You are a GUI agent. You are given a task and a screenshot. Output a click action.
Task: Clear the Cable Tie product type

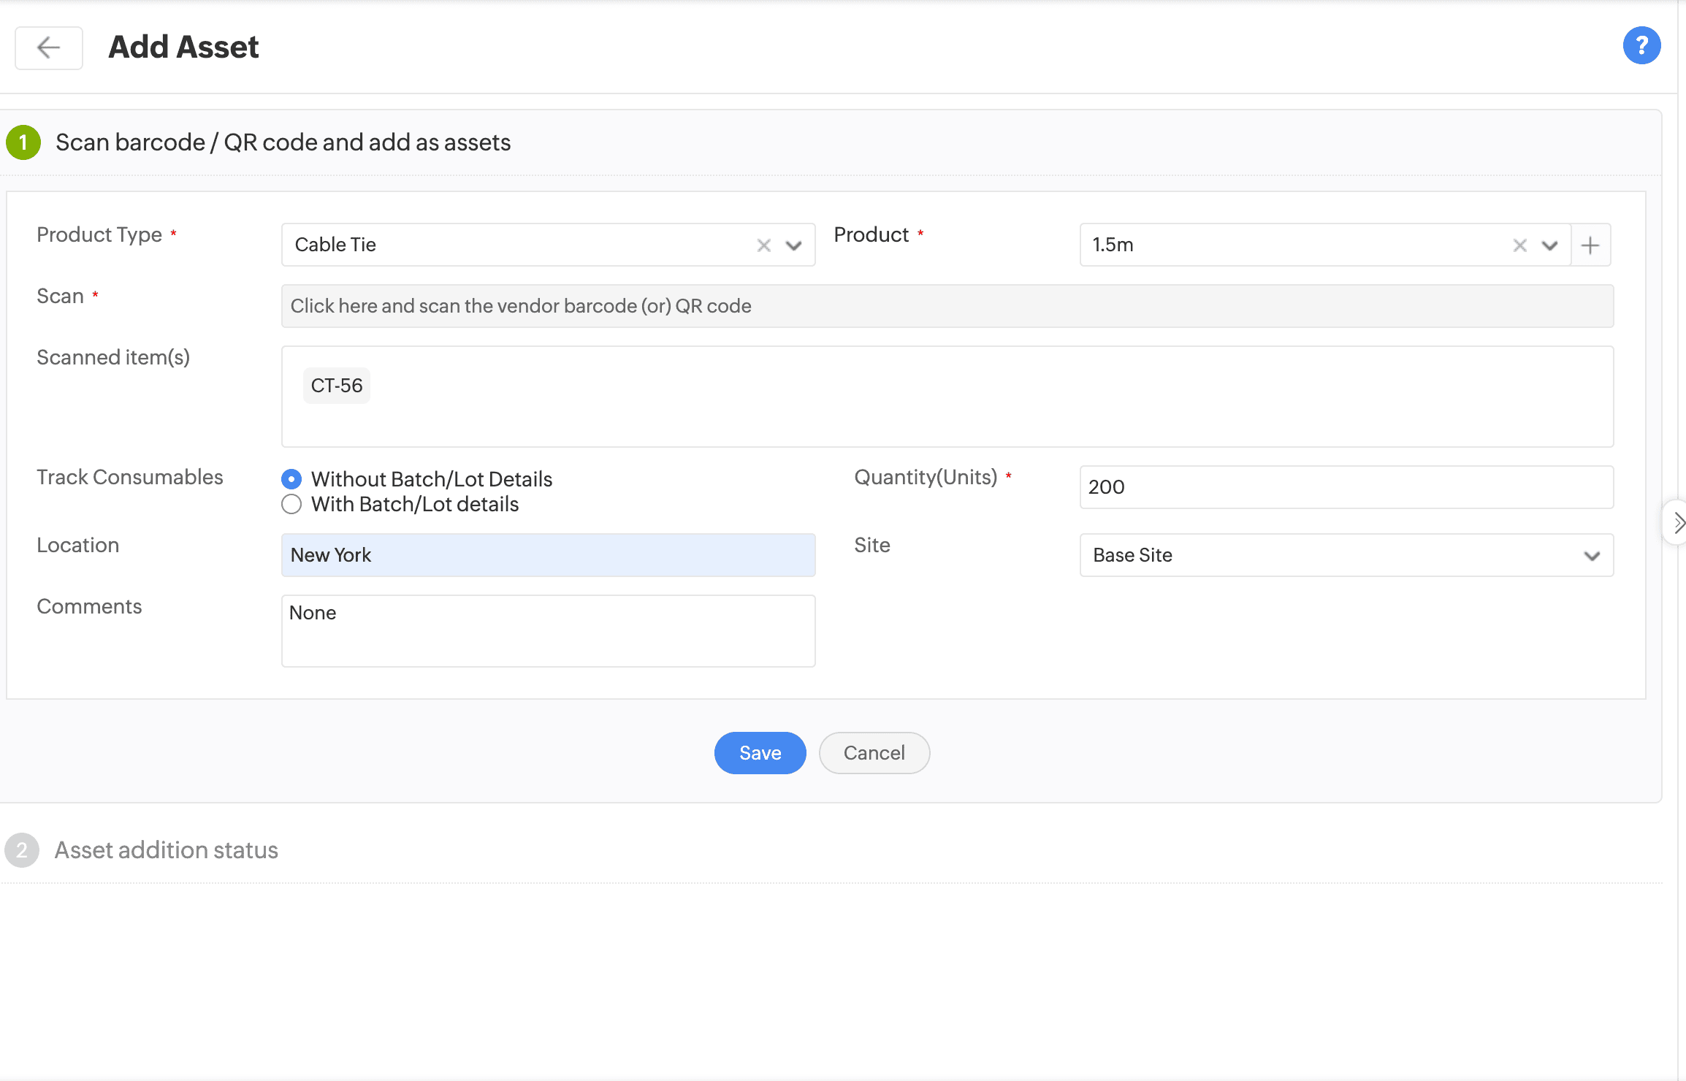[763, 245]
